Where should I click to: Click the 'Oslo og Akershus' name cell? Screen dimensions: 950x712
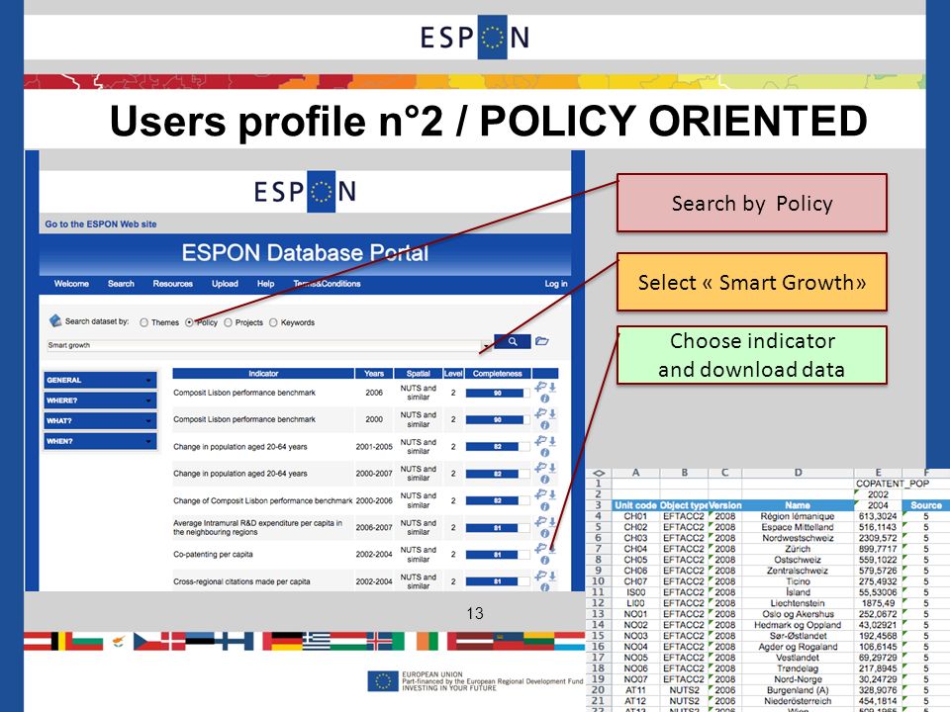(x=798, y=614)
